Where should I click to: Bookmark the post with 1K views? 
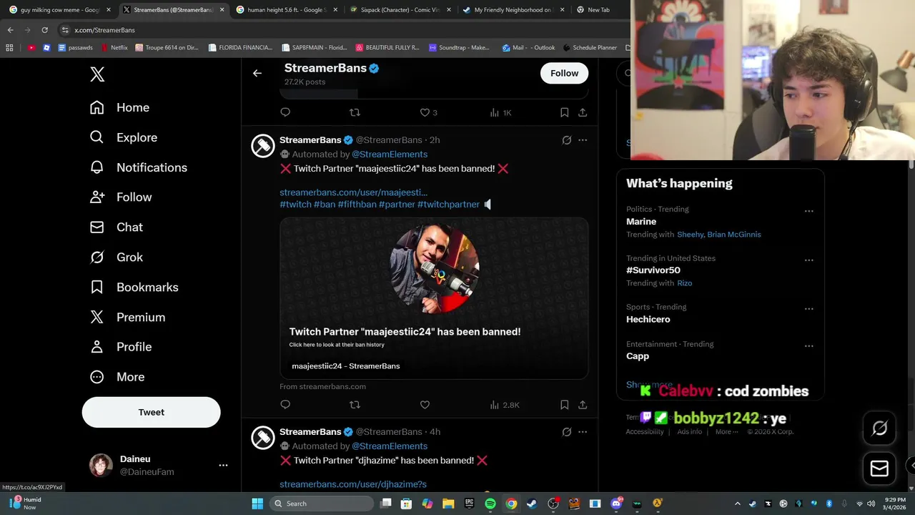point(564,112)
